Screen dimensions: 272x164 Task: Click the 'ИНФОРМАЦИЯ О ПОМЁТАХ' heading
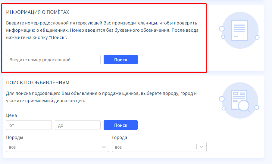[x=38, y=12]
